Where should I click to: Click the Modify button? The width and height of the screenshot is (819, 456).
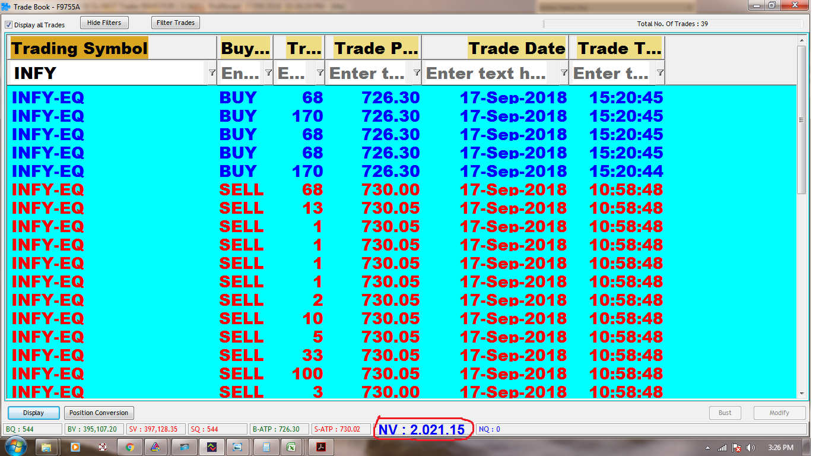[x=780, y=413]
